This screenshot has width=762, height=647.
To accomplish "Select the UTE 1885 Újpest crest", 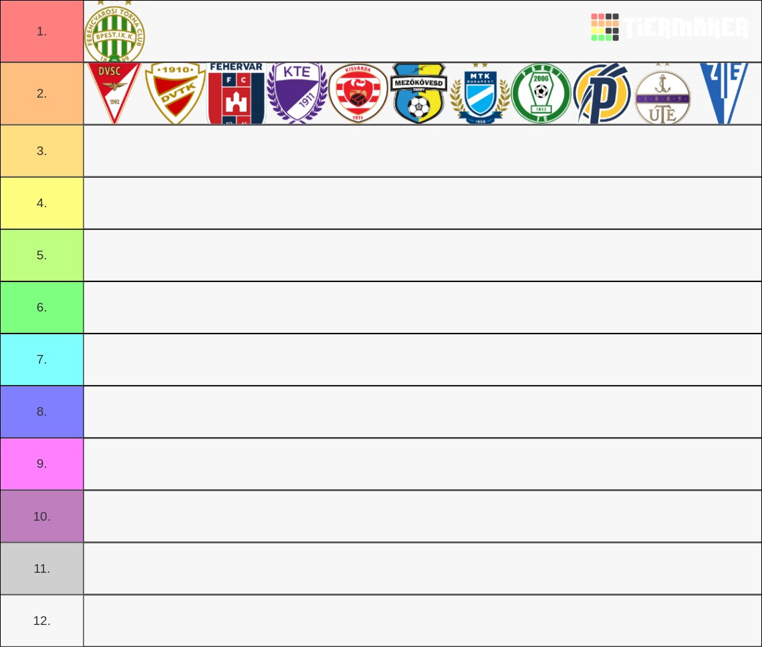I will click(x=661, y=93).
